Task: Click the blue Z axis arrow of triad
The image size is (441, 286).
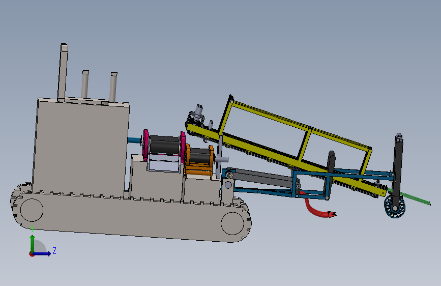Action: 42,253
